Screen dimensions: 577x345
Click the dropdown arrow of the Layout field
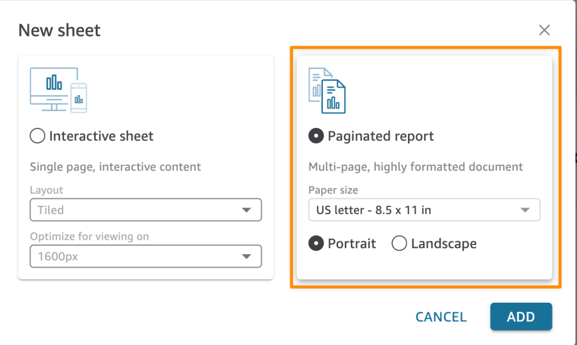pyautogui.click(x=247, y=210)
